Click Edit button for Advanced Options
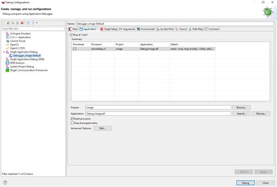The height and width of the screenshot is (187, 277). (102, 129)
